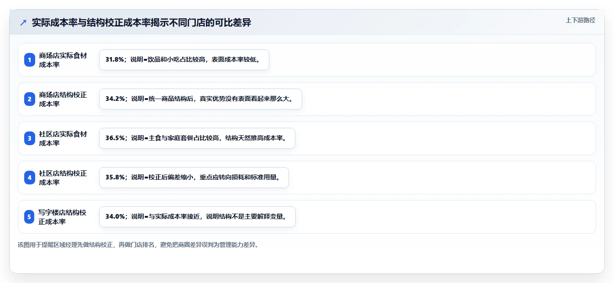Click the 商场店实际食材成本率 label
Viewport: 614px width, 283px height.
pyautogui.click(x=63, y=60)
